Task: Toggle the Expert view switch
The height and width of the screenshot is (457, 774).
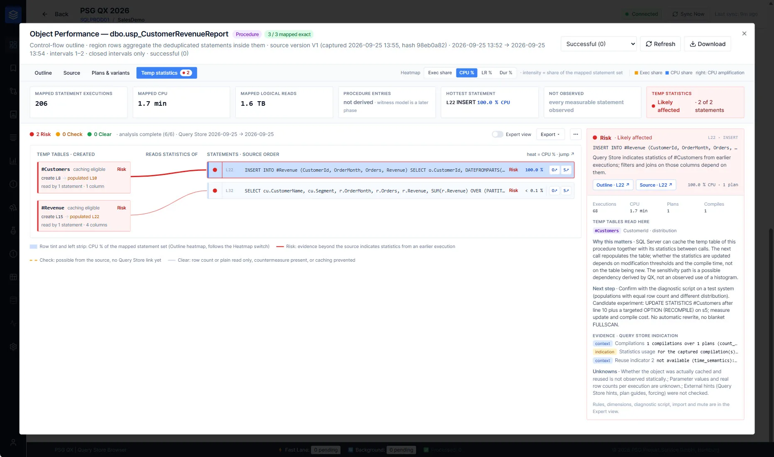Action: click(497, 134)
